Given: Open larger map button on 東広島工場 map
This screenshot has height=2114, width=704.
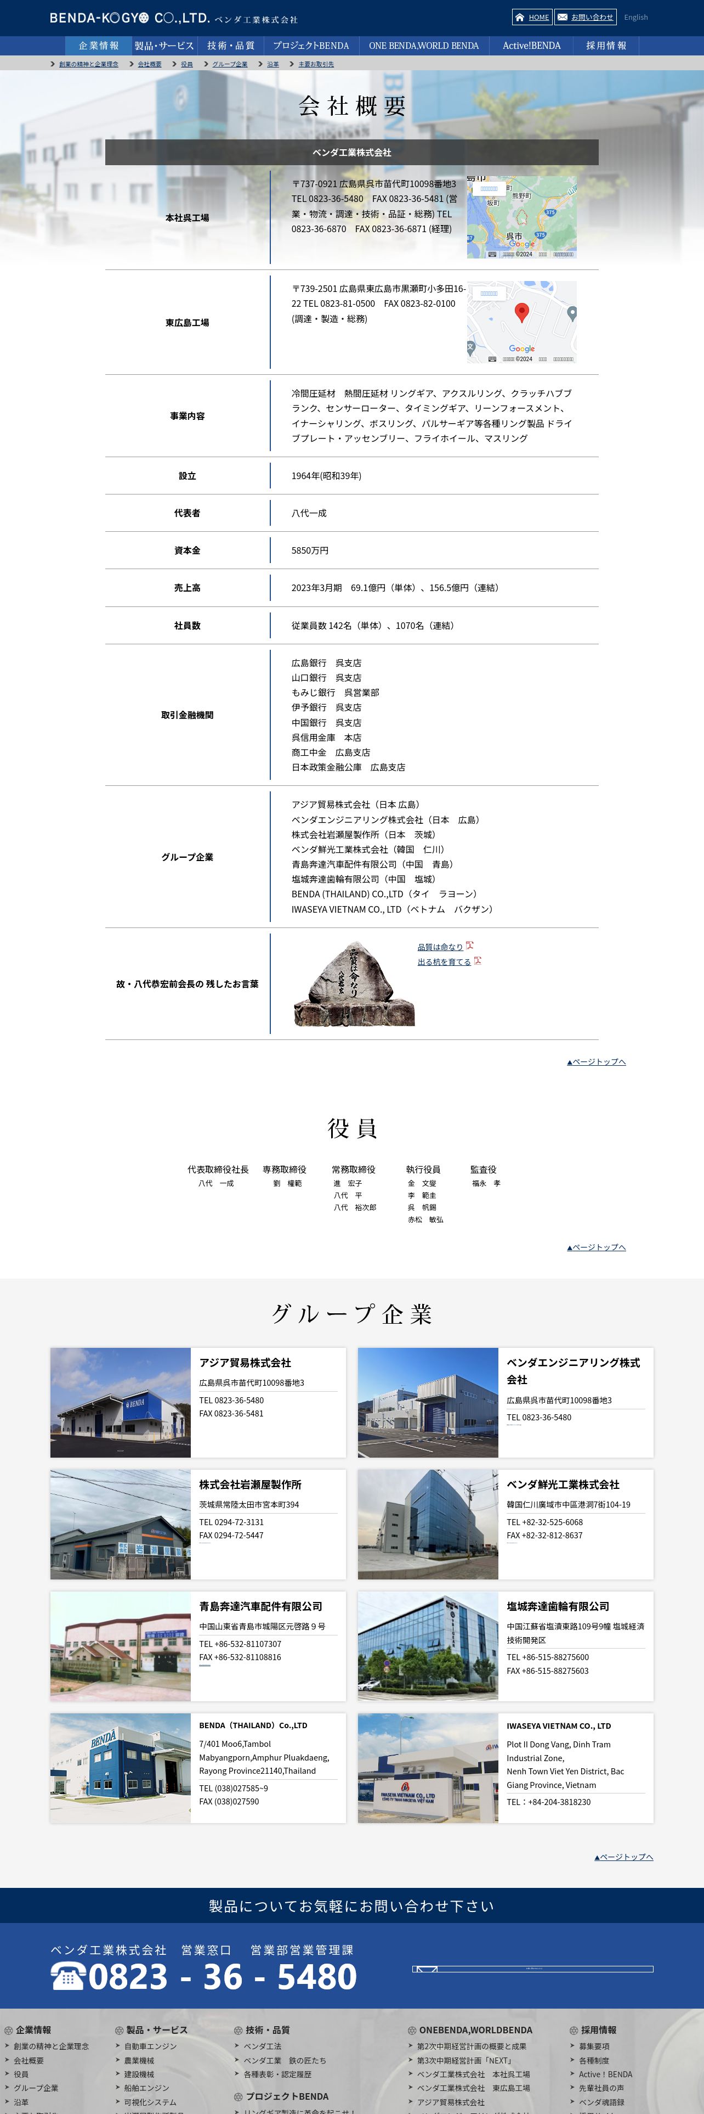Looking at the screenshot, I should pyautogui.click(x=489, y=293).
